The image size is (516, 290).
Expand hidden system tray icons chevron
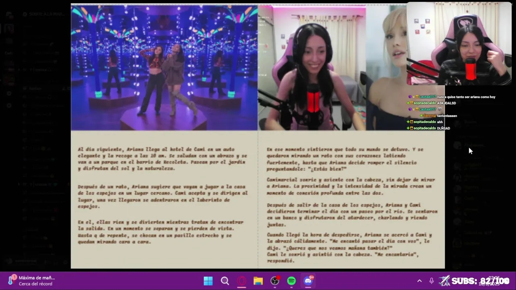pyautogui.click(x=419, y=281)
